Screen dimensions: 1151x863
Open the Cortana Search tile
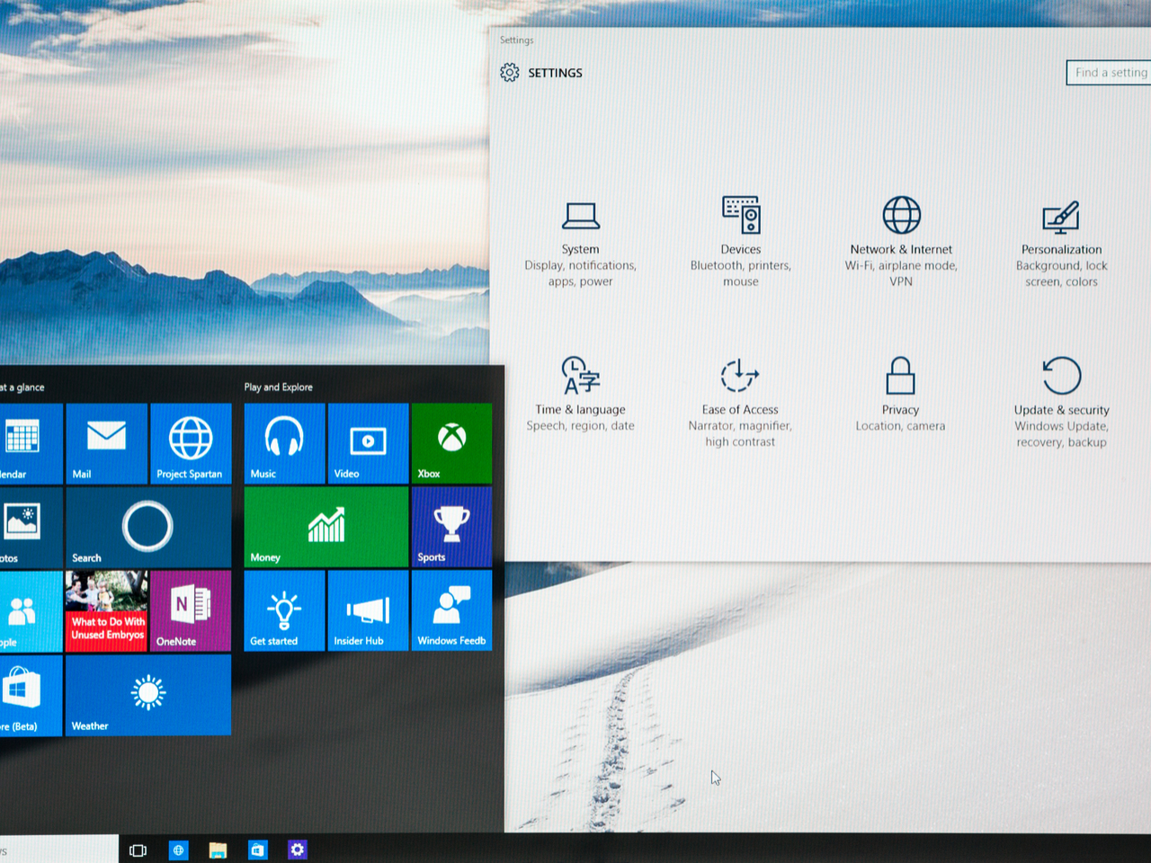[x=147, y=527]
